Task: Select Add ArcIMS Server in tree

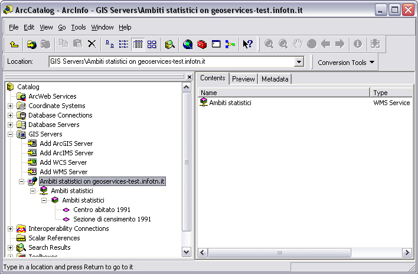Action: (66, 153)
